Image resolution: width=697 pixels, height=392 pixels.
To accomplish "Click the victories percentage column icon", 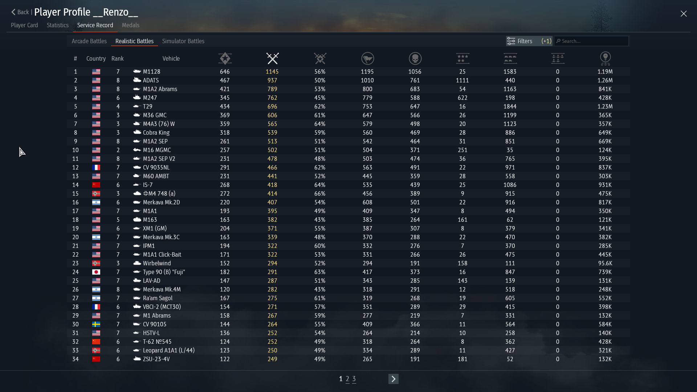I will [320, 58].
